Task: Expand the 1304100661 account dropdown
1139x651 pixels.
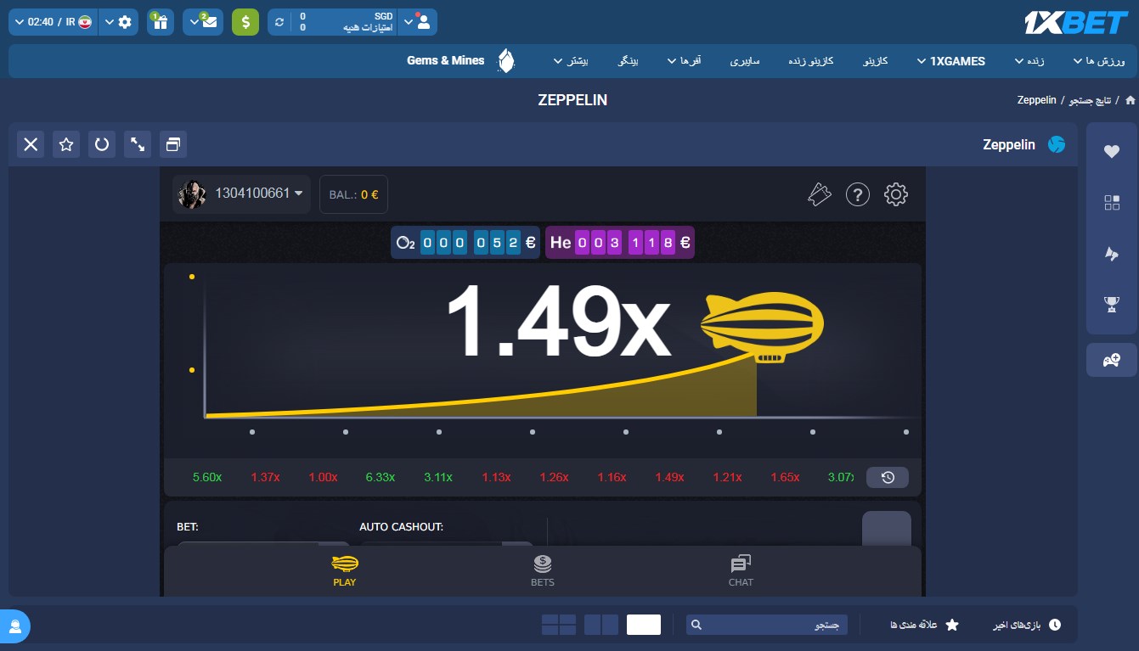Action: (x=298, y=194)
